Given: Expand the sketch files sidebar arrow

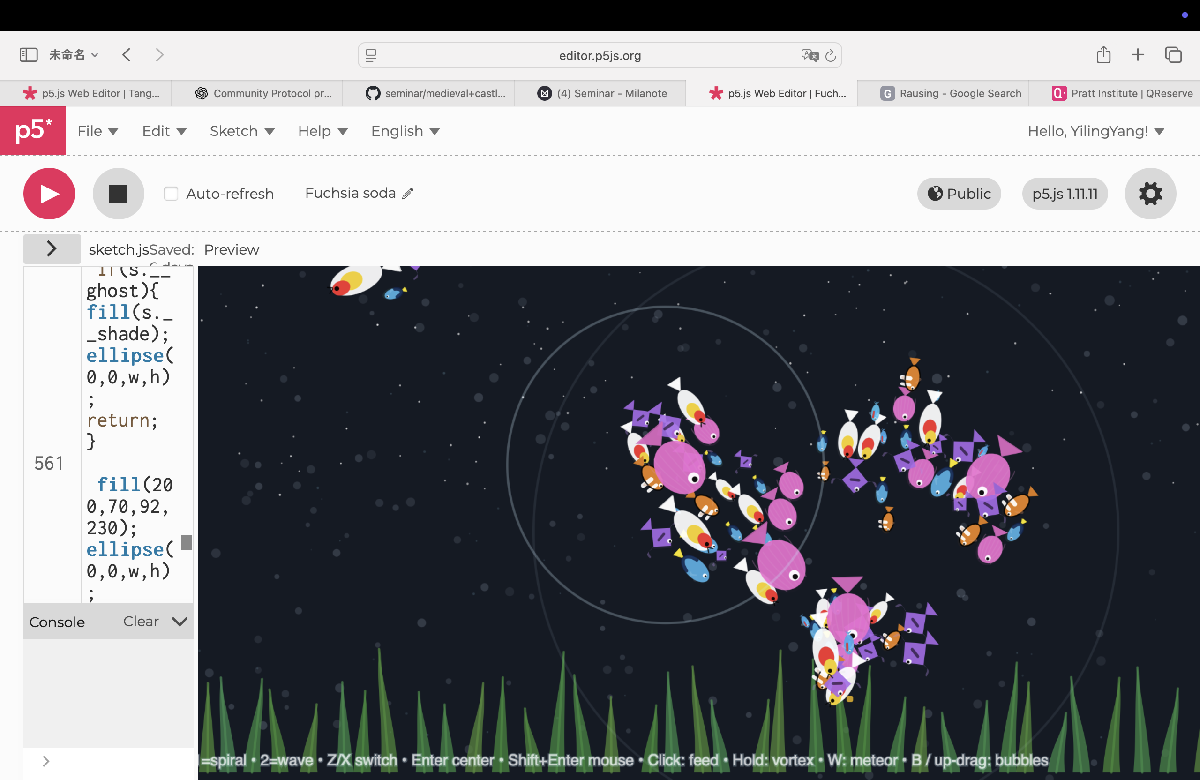Looking at the screenshot, I should (52, 248).
